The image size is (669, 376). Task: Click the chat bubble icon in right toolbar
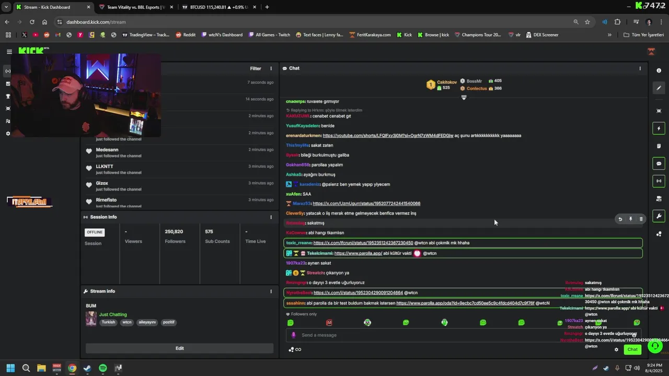(659, 163)
